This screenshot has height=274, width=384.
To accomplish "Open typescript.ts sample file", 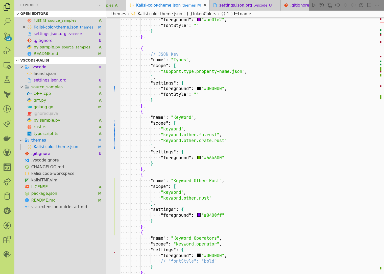I will [60, 134].
